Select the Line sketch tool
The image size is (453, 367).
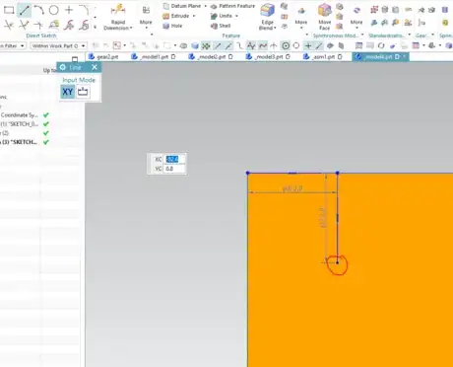click(x=24, y=10)
